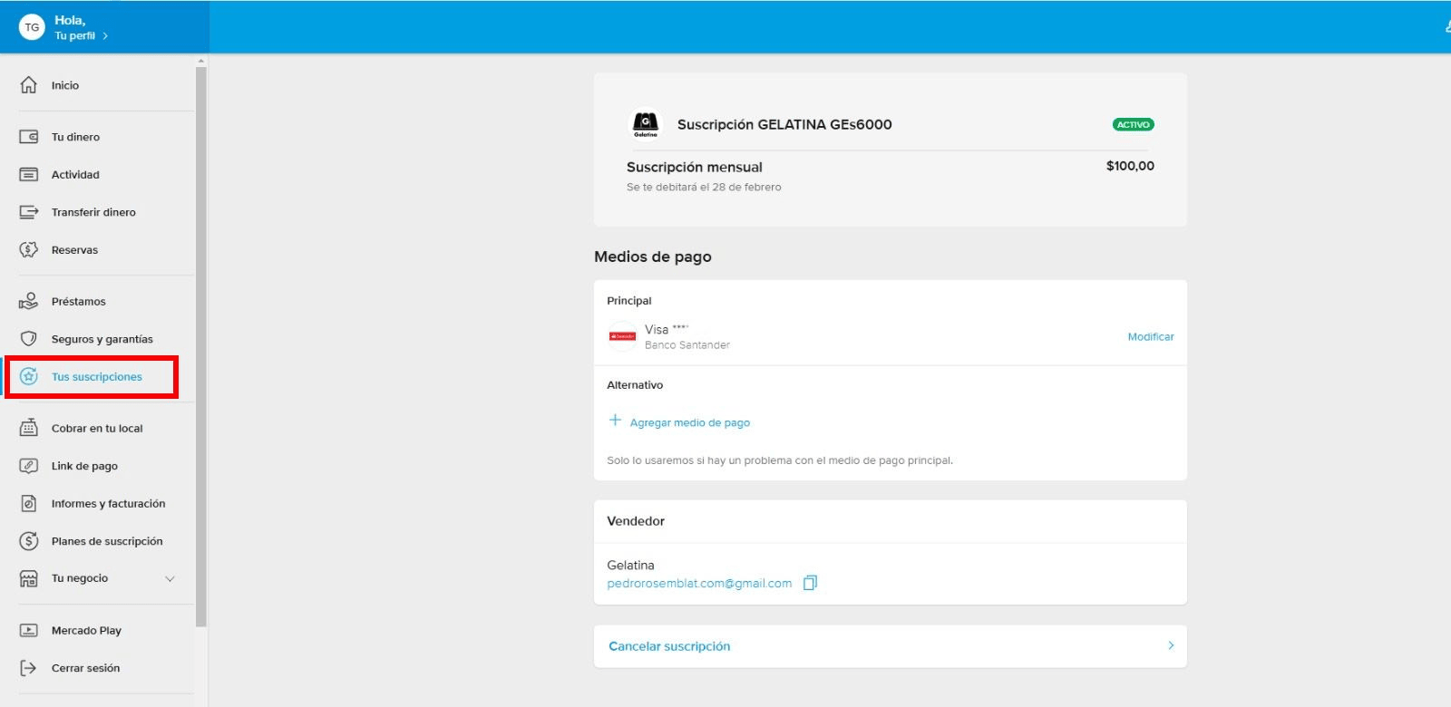Click the Préstamos hand-coin icon

[29, 301]
